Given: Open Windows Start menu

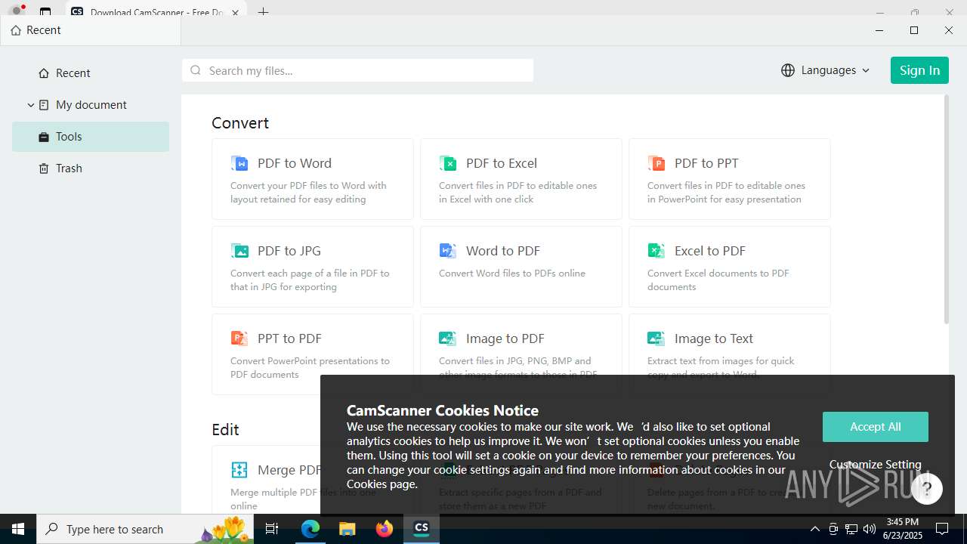Looking at the screenshot, I should pyautogui.click(x=18, y=529).
